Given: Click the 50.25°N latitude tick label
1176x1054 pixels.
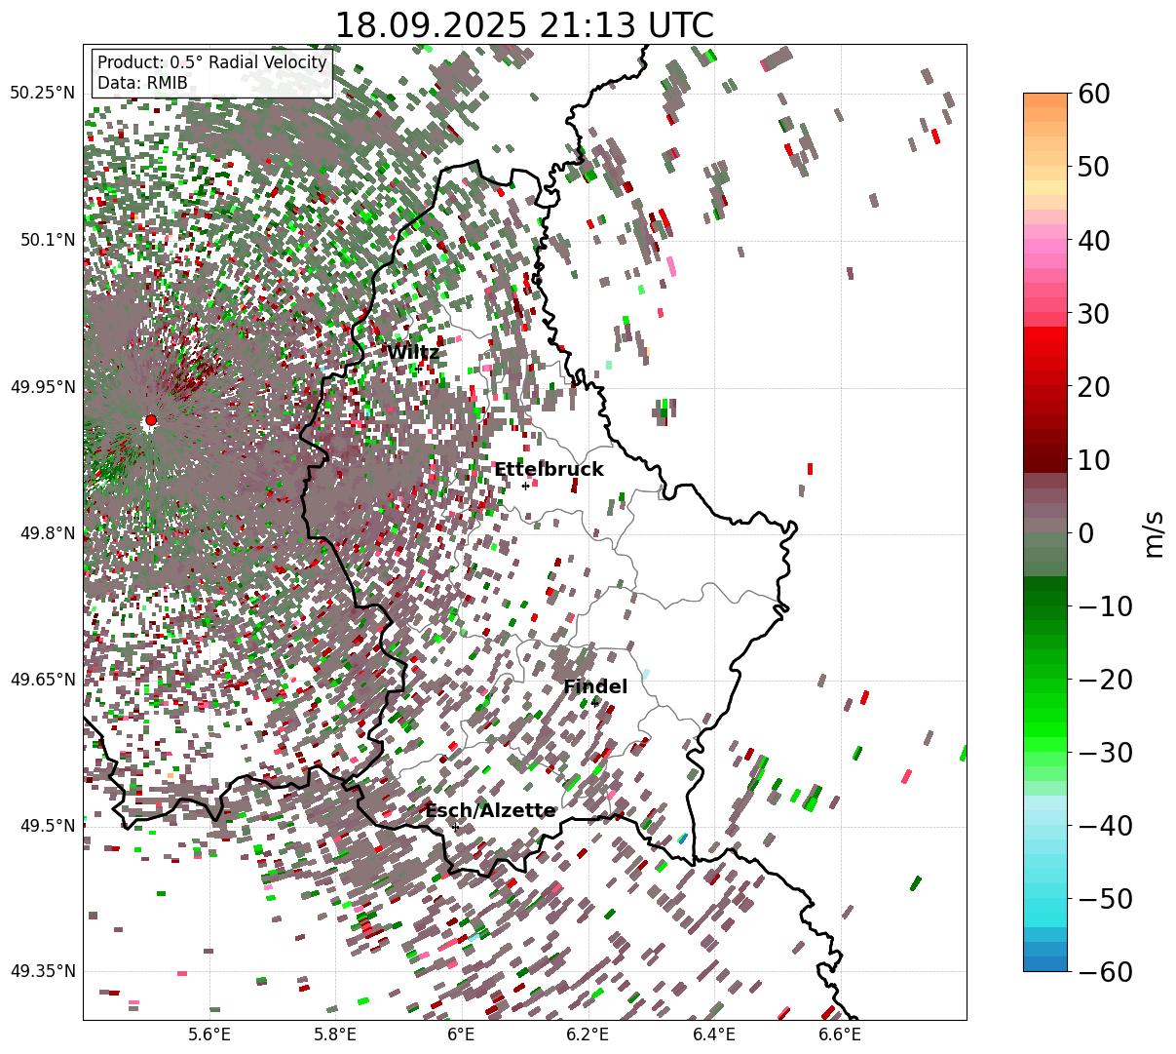Looking at the screenshot, I should [x=43, y=93].
